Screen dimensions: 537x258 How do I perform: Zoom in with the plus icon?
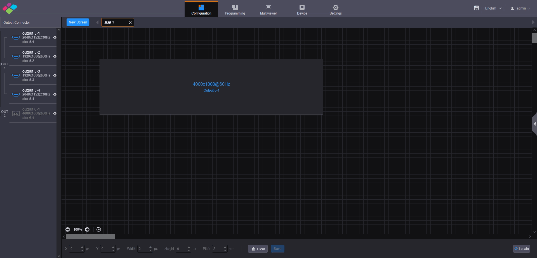(87, 230)
